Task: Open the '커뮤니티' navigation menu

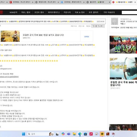Action: pos(67,12)
